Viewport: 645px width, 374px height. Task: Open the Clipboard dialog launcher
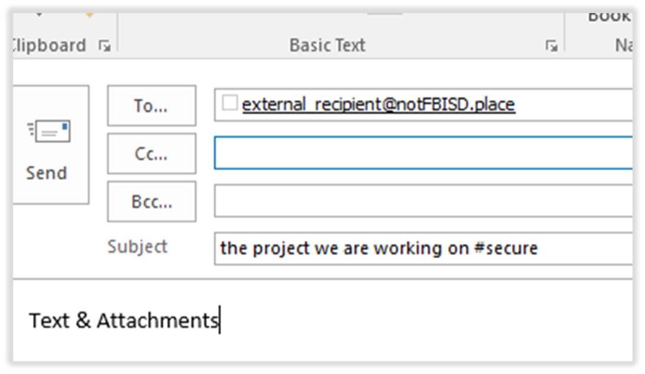[x=104, y=45]
